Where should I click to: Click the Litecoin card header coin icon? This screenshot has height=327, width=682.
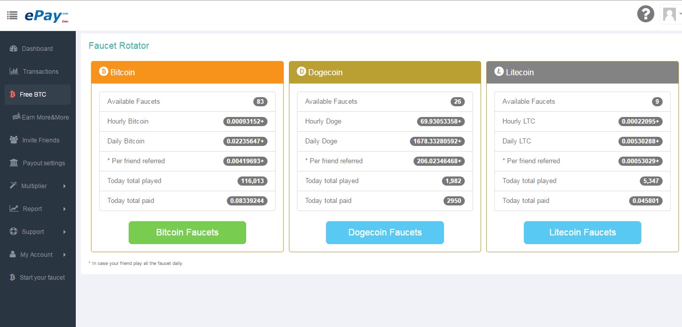tap(499, 72)
